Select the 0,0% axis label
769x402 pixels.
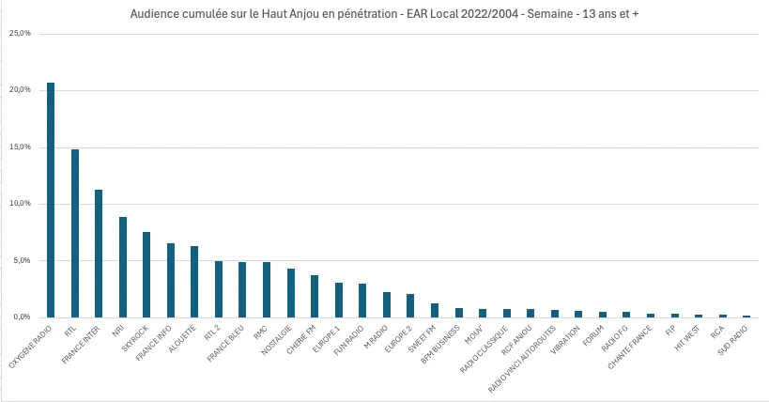(21, 317)
